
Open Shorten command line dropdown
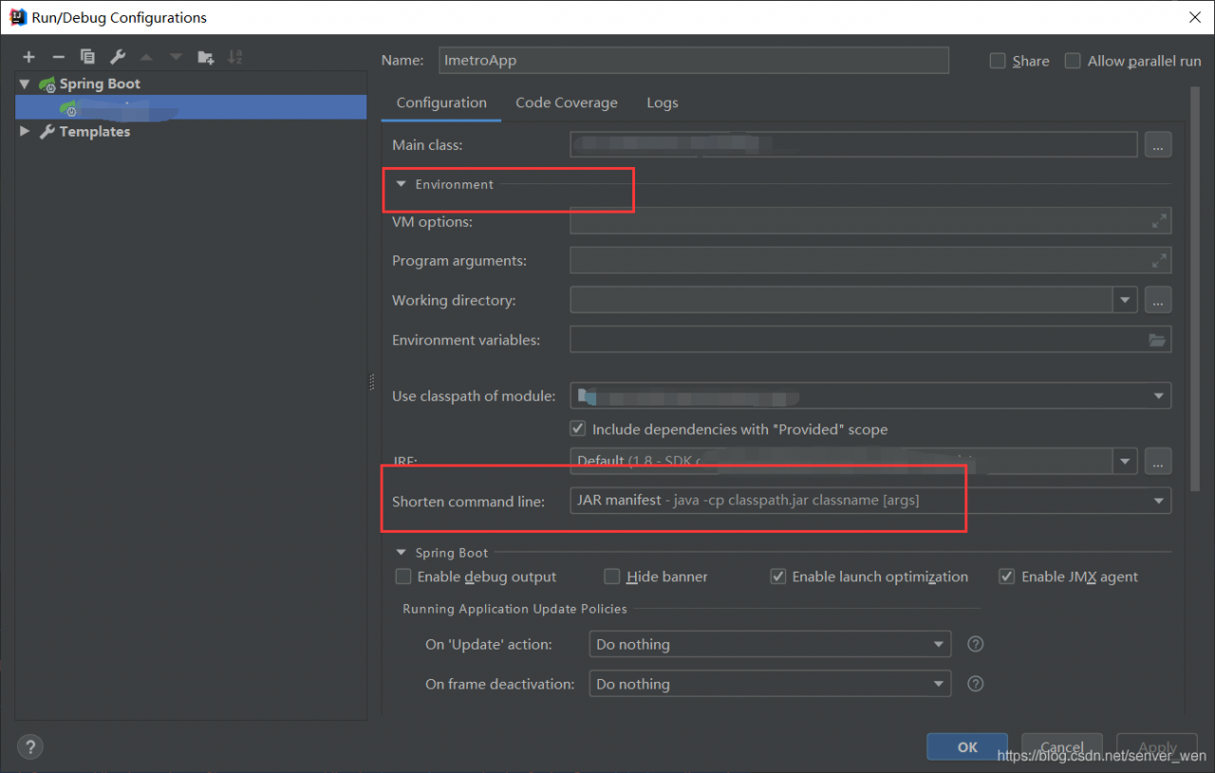(1159, 500)
